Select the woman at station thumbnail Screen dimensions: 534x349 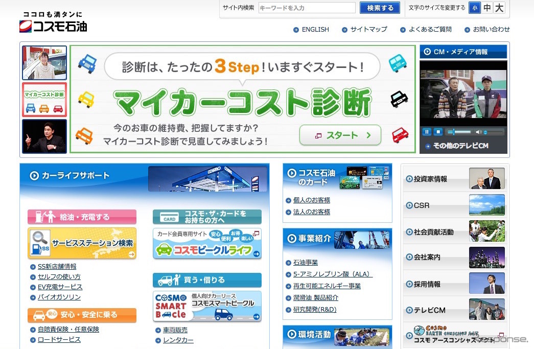click(44, 63)
